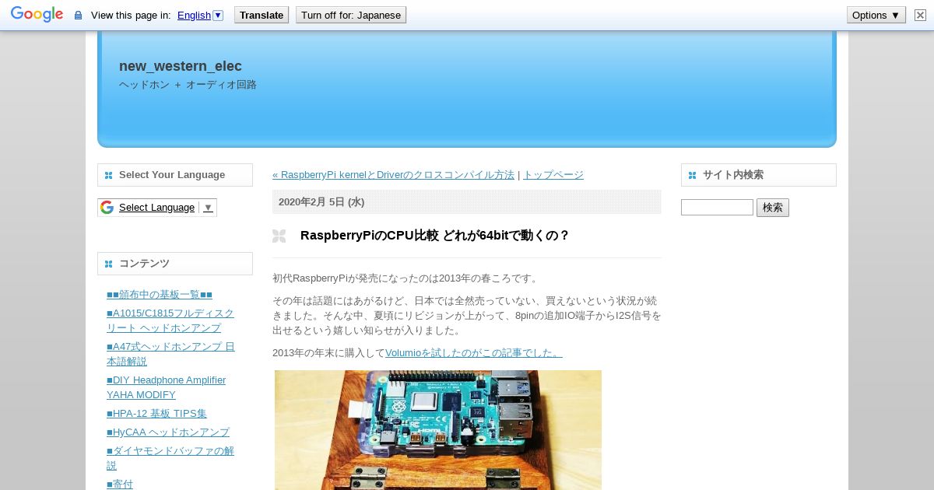Open DIY Headphone Amplifier YAHA MODIFY link
Screen dimensions: 934x490
[167, 387]
